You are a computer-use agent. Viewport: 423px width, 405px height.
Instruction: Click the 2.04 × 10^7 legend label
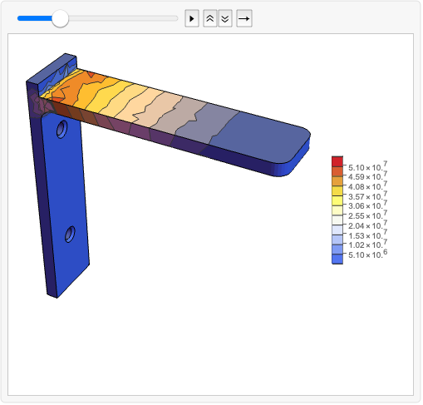coord(367,225)
